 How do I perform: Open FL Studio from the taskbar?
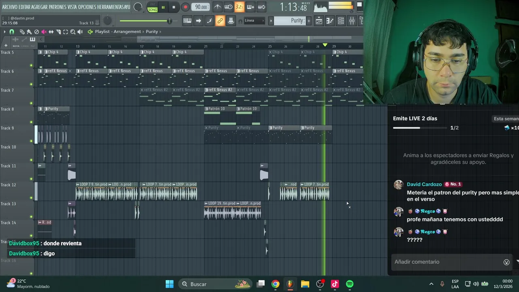click(290, 284)
